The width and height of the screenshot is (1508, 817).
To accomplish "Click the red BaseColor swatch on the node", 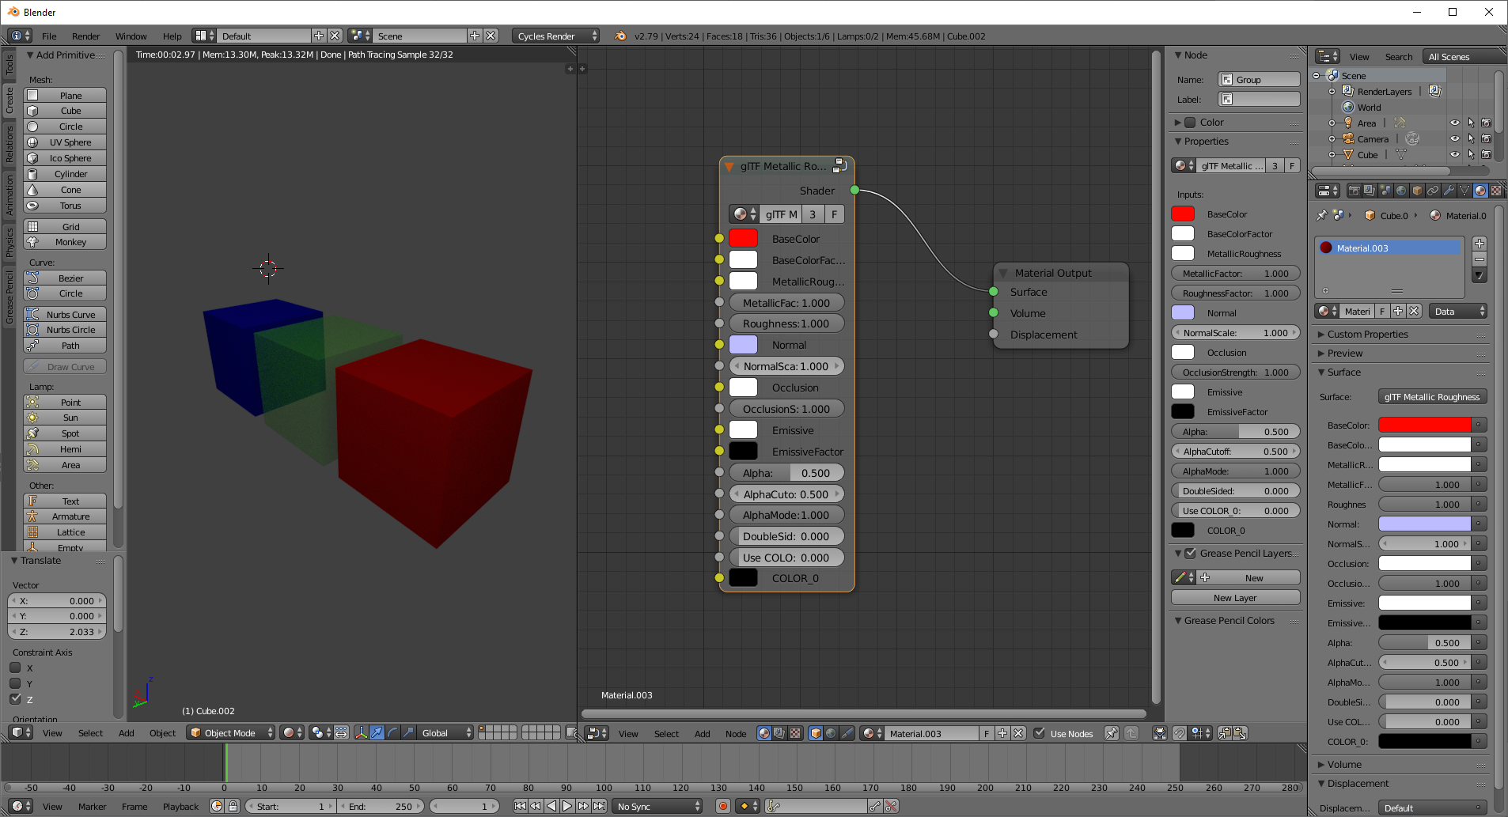I will (x=743, y=238).
